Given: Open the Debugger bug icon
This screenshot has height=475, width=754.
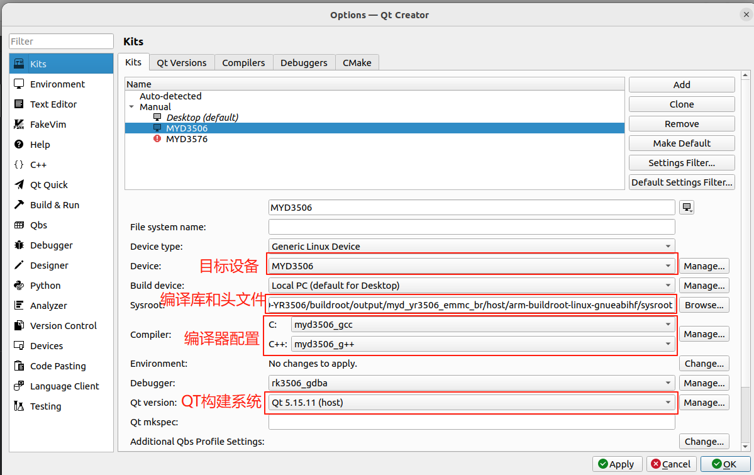Looking at the screenshot, I should (19, 245).
